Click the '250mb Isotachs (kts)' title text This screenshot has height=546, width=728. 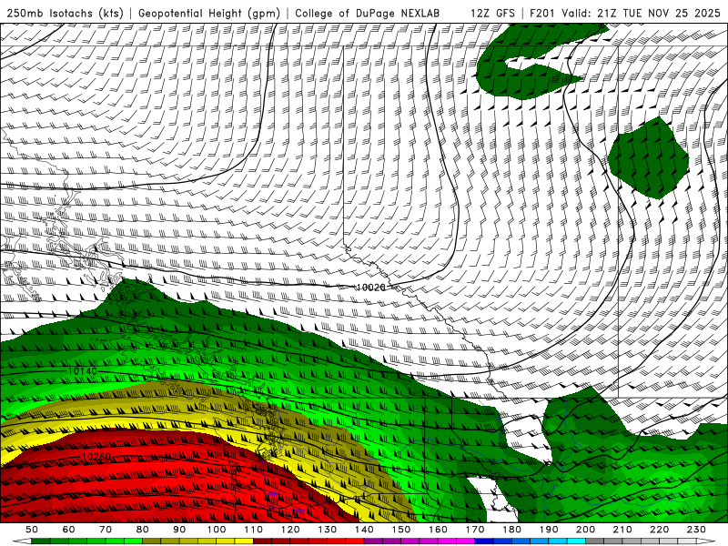pyautogui.click(x=65, y=14)
